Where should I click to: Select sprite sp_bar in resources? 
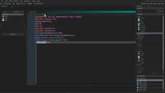142,35
